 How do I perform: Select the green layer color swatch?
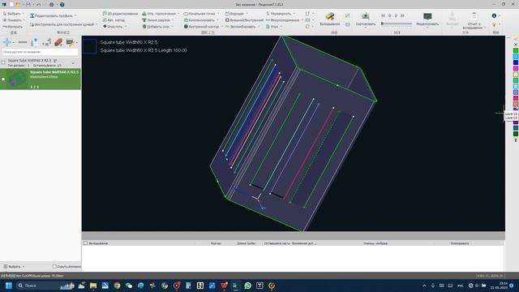click(x=516, y=50)
